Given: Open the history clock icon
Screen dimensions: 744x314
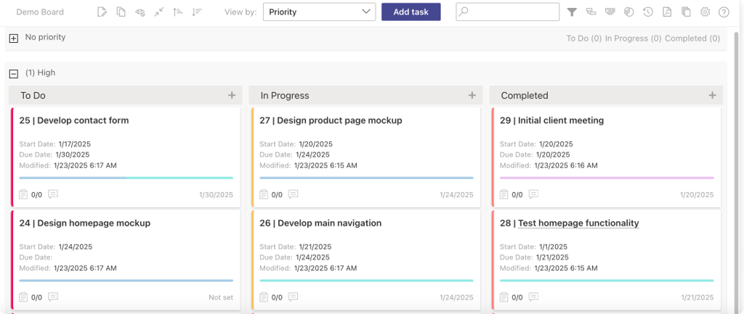Looking at the screenshot, I should click(x=648, y=12).
